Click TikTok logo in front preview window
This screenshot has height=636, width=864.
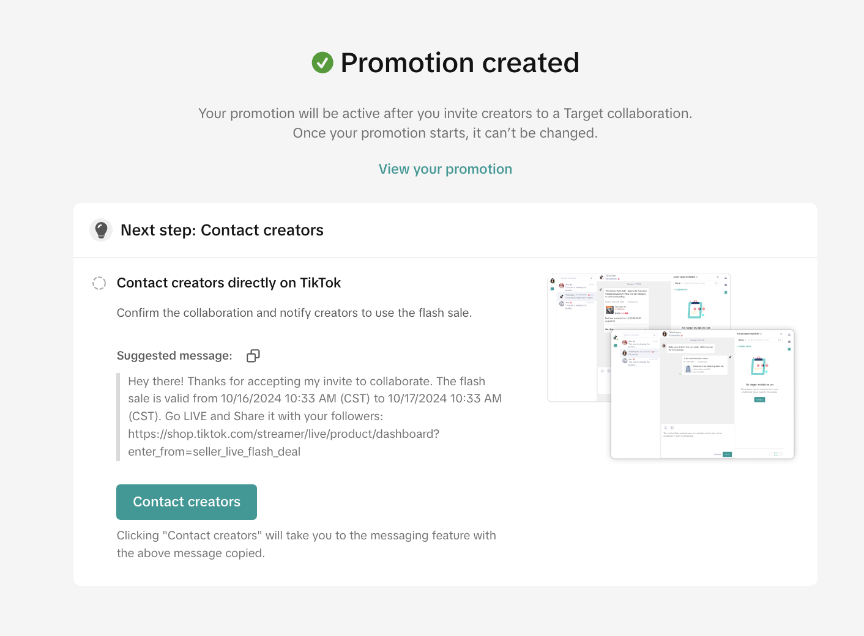(616, 338)
